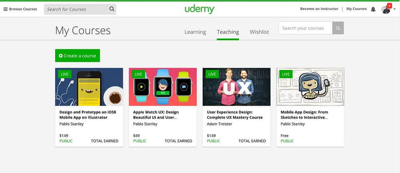This screenshot has height=173, width=400.
Task: Open the Apple Watch UX course title
Action: pyautogui.click(x=156, y=115)
